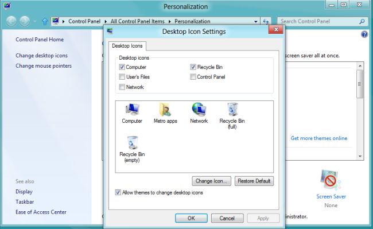This screenshot has height=229, width=373.
Task: Expand the recent pages dropdown arrow
Action: (x=35, y=21)
